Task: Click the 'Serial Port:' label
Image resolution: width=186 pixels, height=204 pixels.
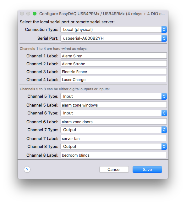Action: pos(48,38)
